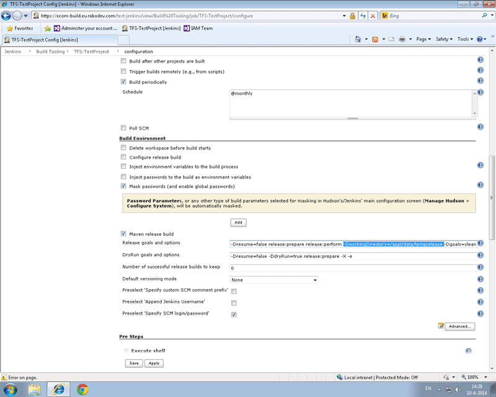Uncheck Build periodically checkbox
This screenshot has width=496, height=397.
(x=123, y=82)
